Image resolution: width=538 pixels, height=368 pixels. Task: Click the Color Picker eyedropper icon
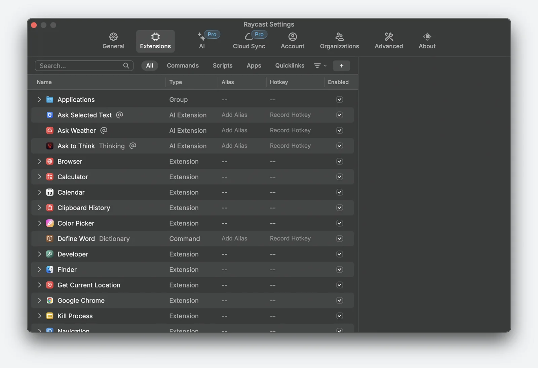click(50, 223)
